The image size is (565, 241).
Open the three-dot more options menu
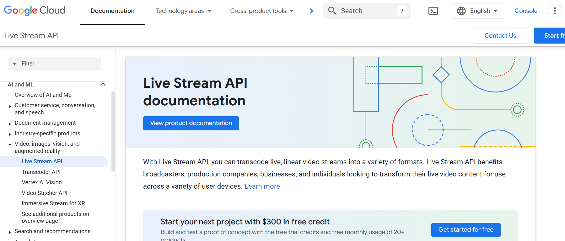(555, 11)
